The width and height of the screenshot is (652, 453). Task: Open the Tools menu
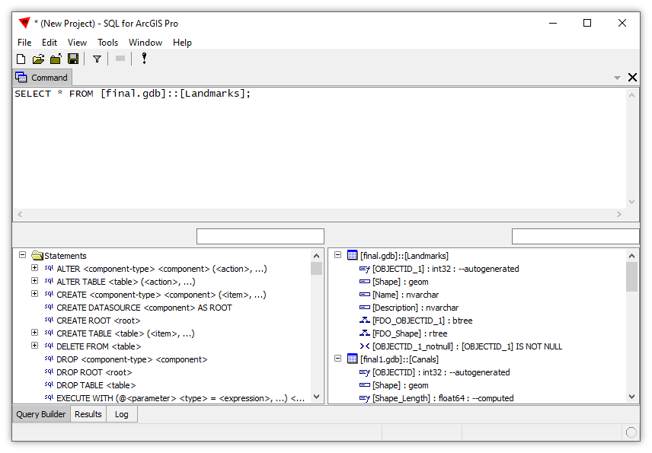point(110,42)
